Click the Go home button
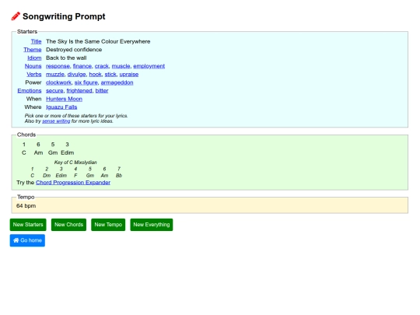The height and width of the screenshot is (315, 420). tap(27, 240)
